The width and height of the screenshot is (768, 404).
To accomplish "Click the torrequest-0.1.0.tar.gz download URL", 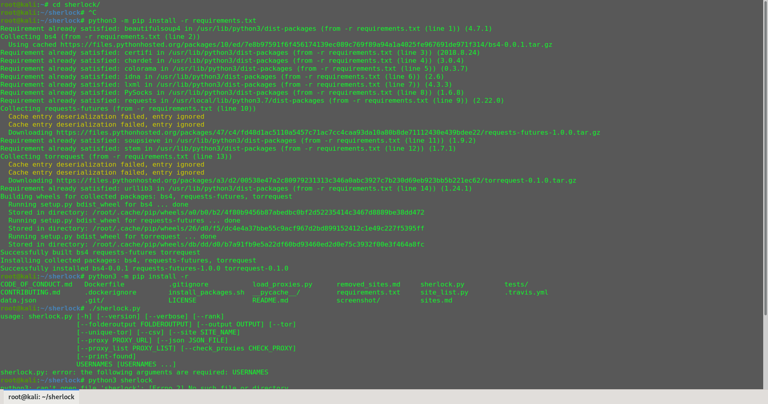I will click(316, 181).
